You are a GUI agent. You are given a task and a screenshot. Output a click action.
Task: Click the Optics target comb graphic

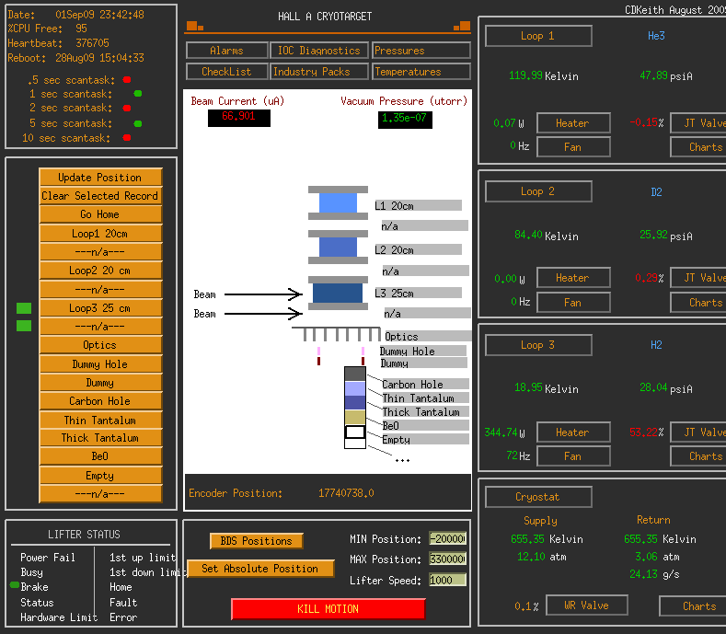(x=337, y=333)
